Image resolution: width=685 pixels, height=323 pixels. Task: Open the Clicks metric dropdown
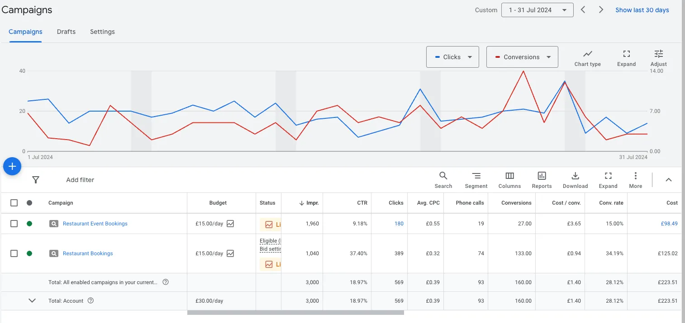coord(452,57)
